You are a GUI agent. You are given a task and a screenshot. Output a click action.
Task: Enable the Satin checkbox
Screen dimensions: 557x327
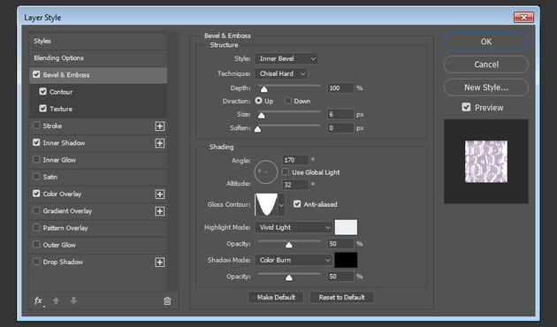(36, 177)
